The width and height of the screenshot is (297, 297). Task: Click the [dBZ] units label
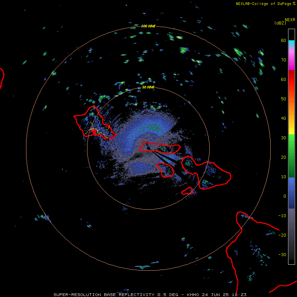click(x=280, y=23)
